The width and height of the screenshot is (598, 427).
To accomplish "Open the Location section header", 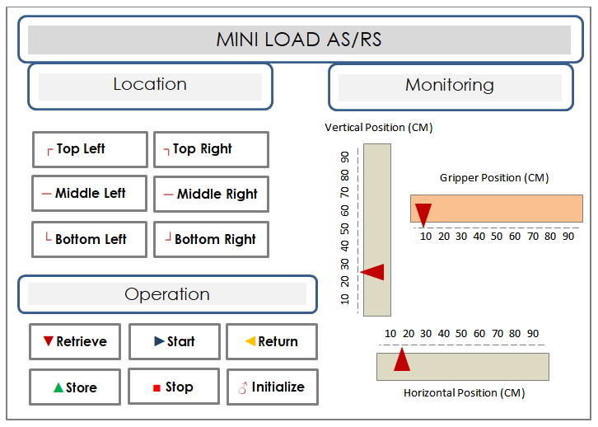I will click(x=150, y=87).
